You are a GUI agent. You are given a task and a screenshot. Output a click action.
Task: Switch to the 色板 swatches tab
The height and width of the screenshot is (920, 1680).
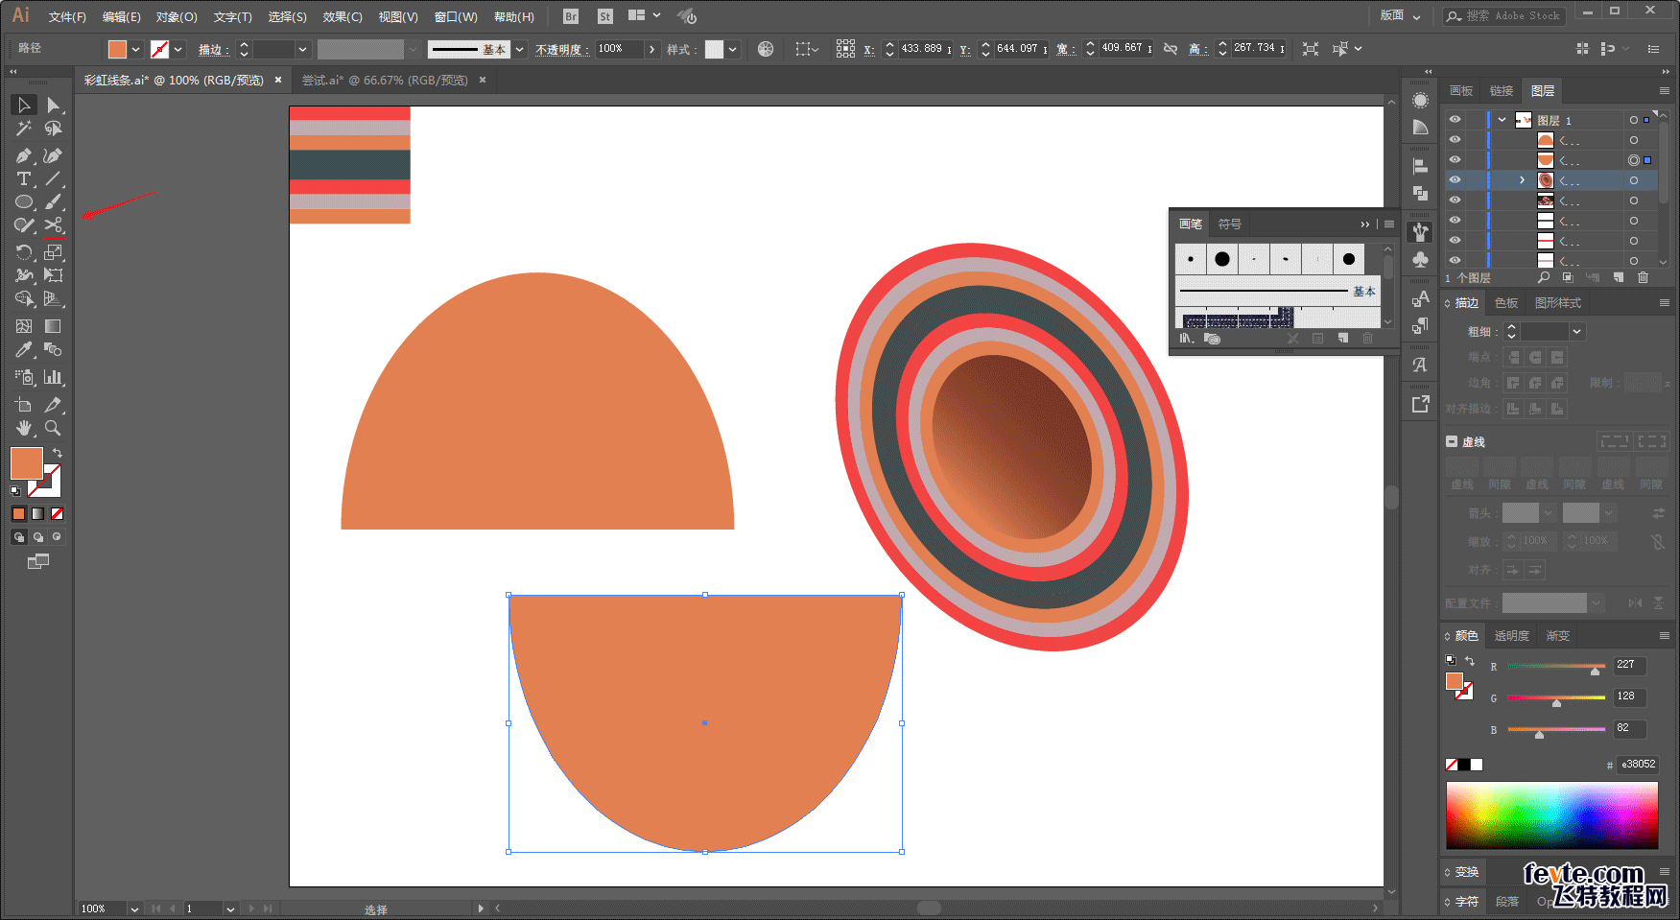click(1506, 303)
